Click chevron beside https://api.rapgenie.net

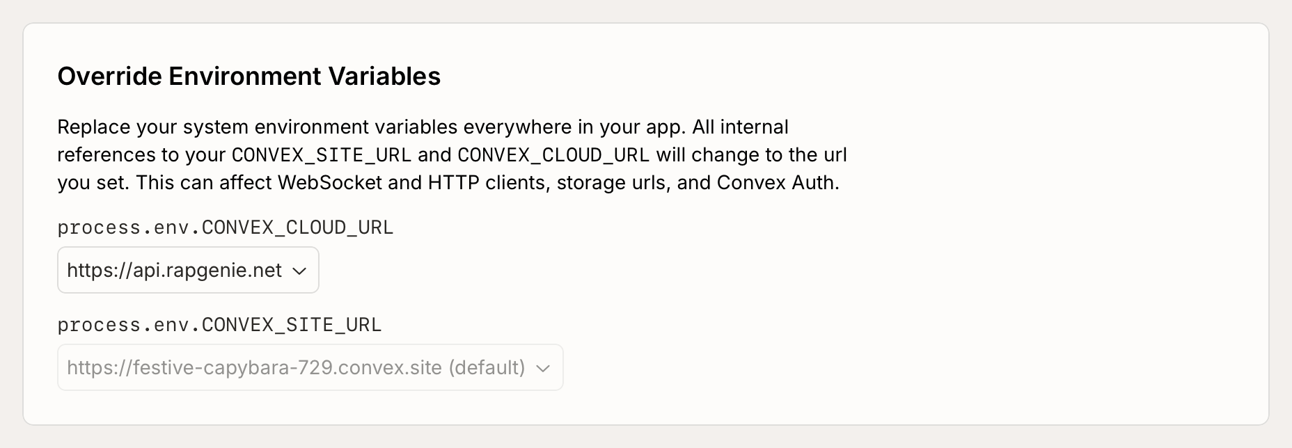(x=299, y=271)
